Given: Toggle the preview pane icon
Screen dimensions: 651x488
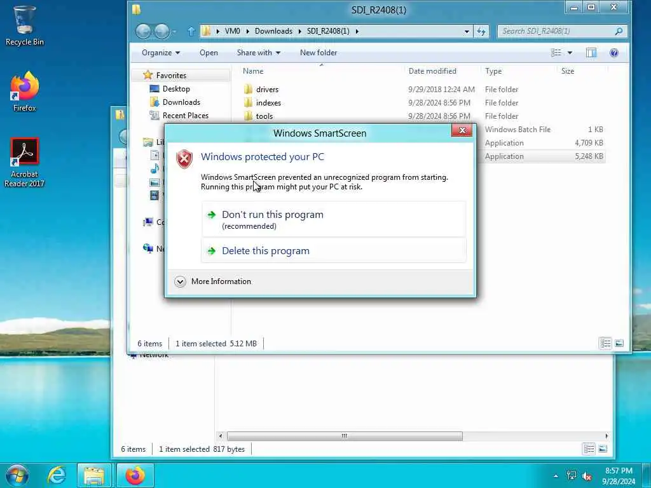Looking at the screenshot, I should (591, 52).
